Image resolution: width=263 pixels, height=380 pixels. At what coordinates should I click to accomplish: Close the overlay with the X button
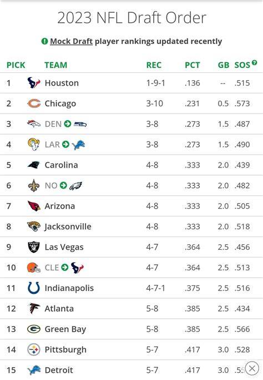pyautogui.click(x=252, y=368)
